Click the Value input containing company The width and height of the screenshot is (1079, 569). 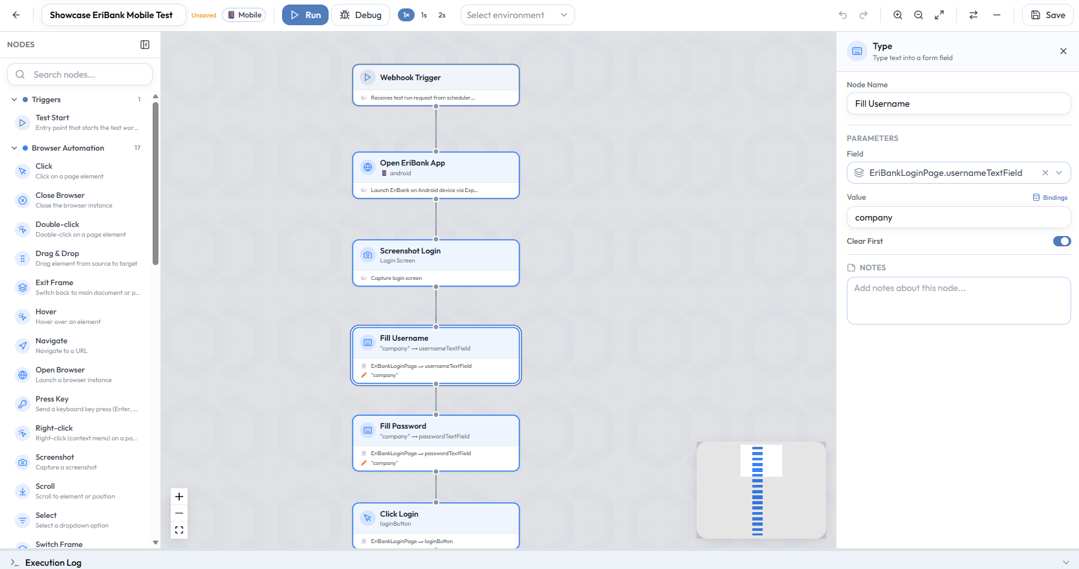(959, 218)
